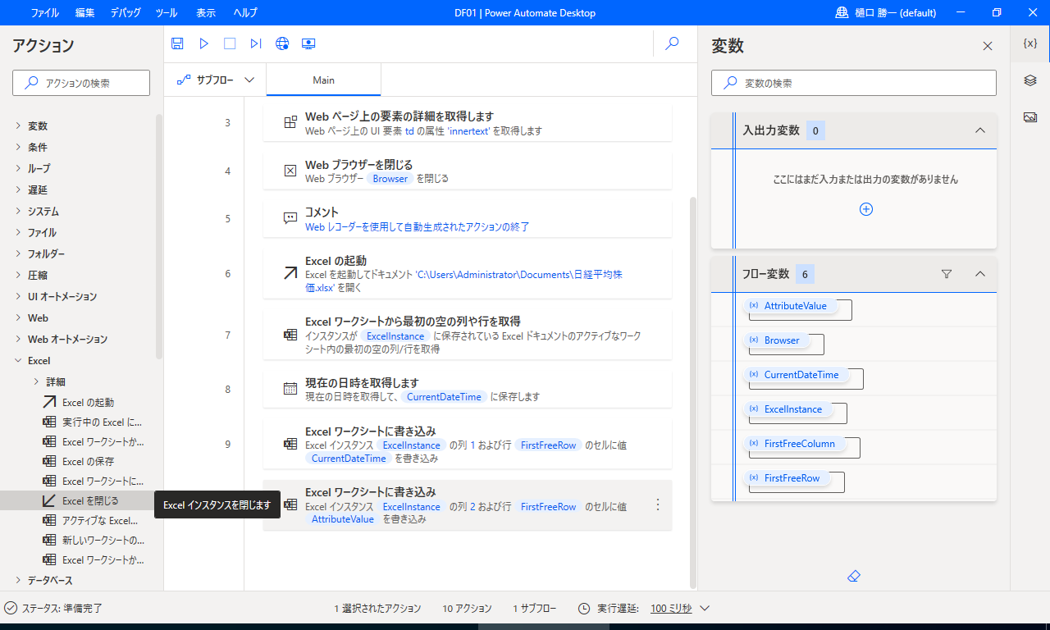1050x630 pixels.
Task: Open the 編集 menu
Action: click(x=84, y=13)
